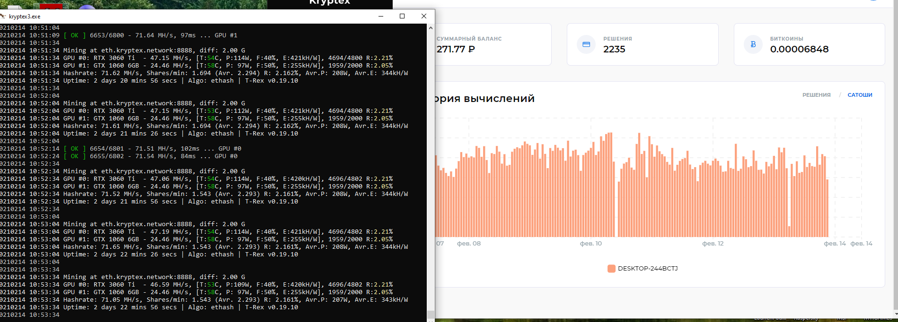Click the RTX 3060 Ti 46.59 MH/s line
Screen dimensions: 898x322
coord(196,285)
